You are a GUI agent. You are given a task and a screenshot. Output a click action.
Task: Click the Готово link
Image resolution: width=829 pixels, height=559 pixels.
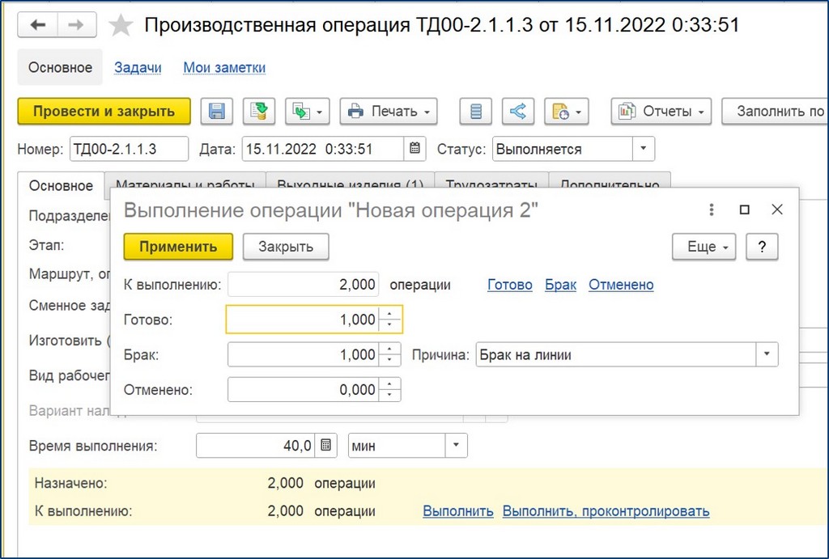(x=510, y=285)
